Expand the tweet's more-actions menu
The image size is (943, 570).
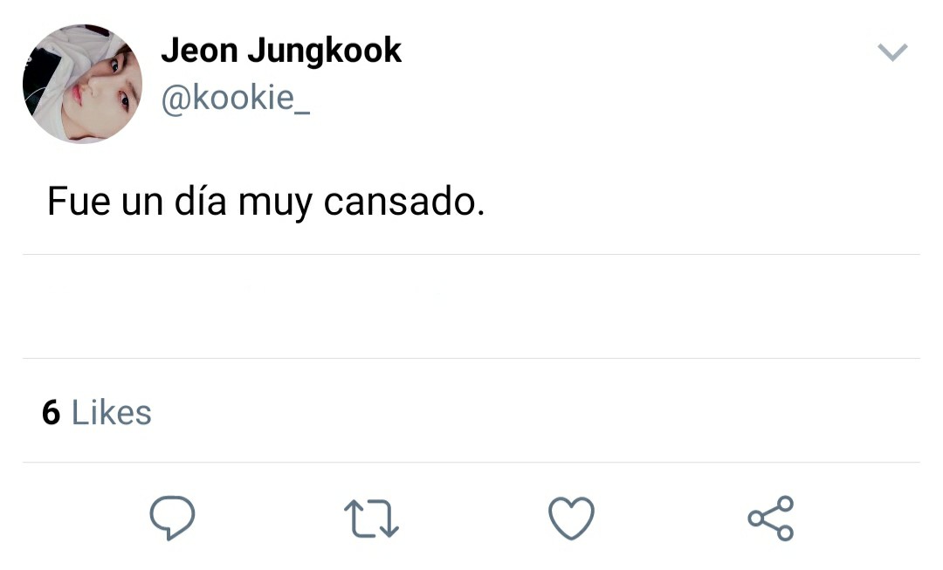[891, 53]
